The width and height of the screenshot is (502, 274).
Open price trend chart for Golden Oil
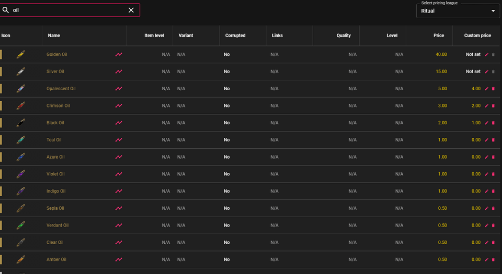point(119,54)
